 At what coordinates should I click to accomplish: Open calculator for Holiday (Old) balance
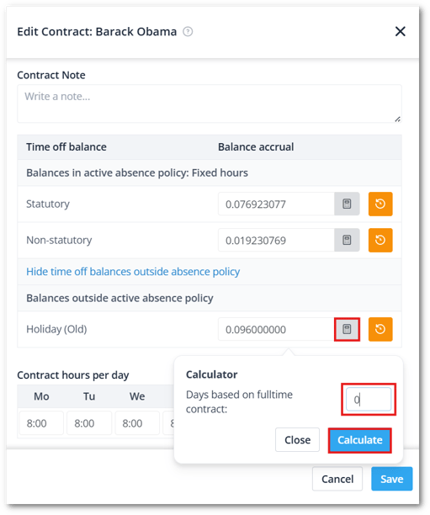click(347, 329)
